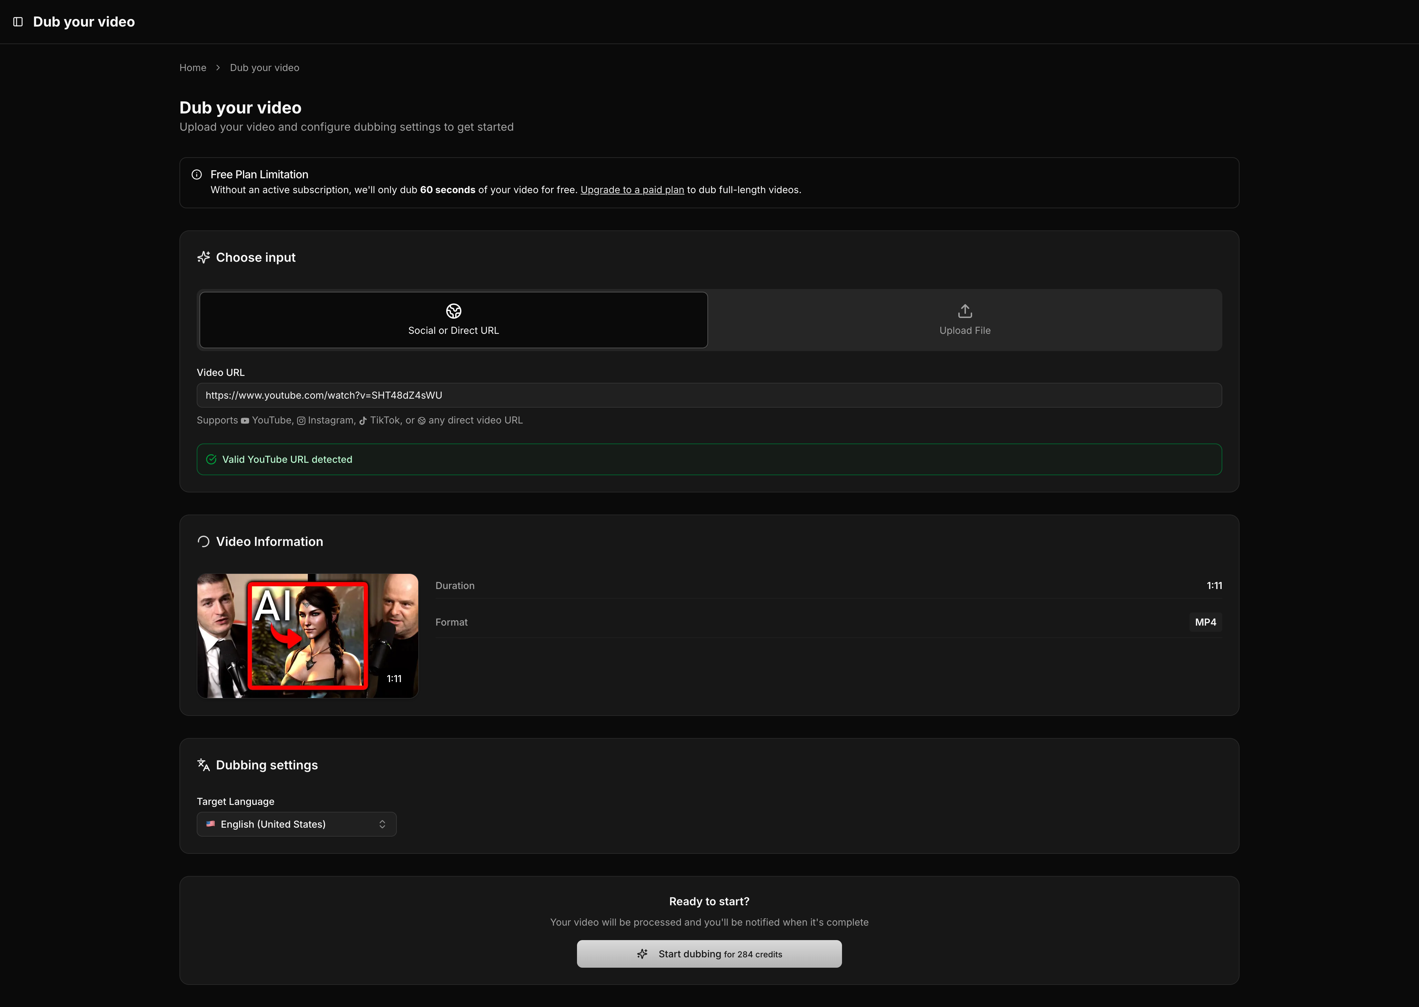Viewport: 1419px width, 1007px height.
Task: Click the chevron on the English (United States) selector
Action: coord(383,824)
